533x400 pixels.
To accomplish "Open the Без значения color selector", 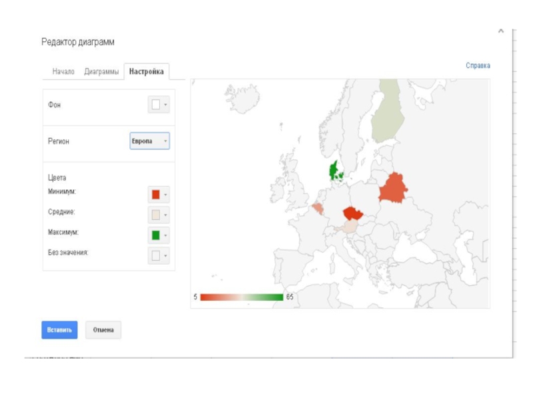I will [159, 255].
